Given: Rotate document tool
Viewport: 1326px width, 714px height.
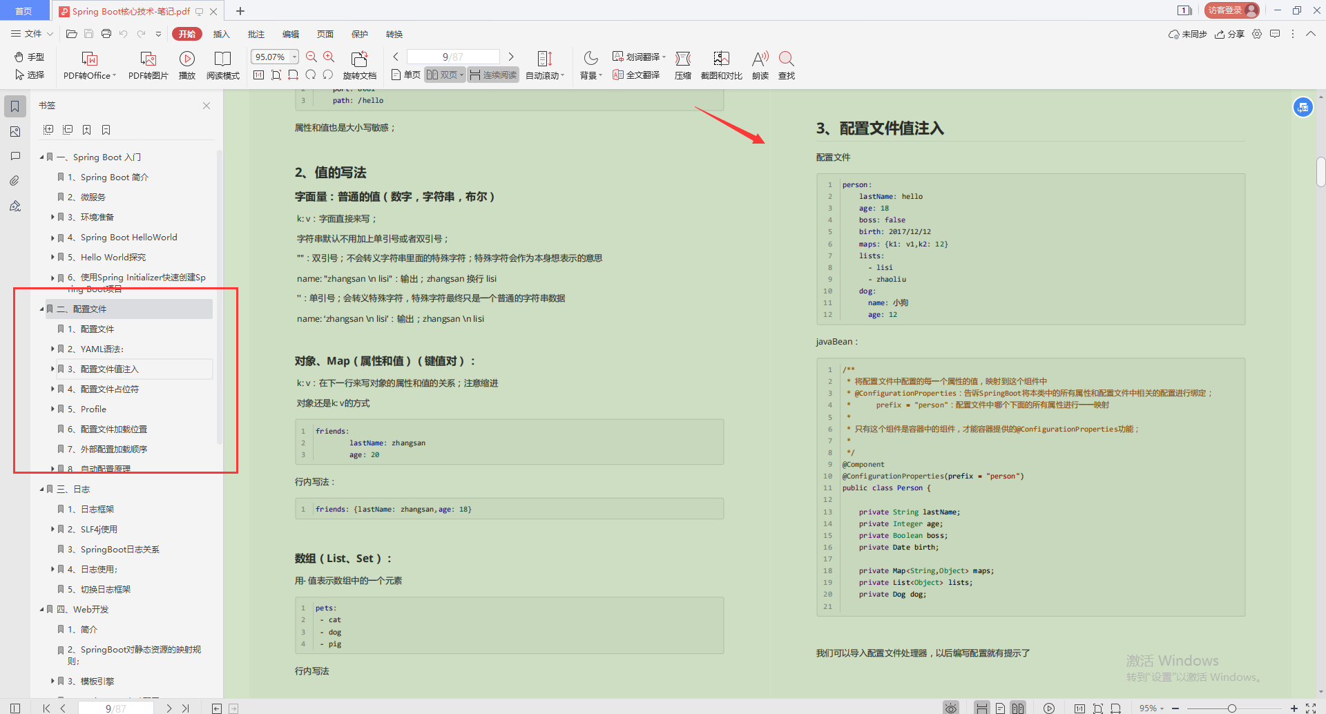Looking at the screenshot, I should (359, 66).
